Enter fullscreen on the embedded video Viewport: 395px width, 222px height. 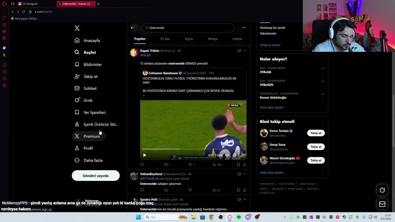tap(242, 155)
